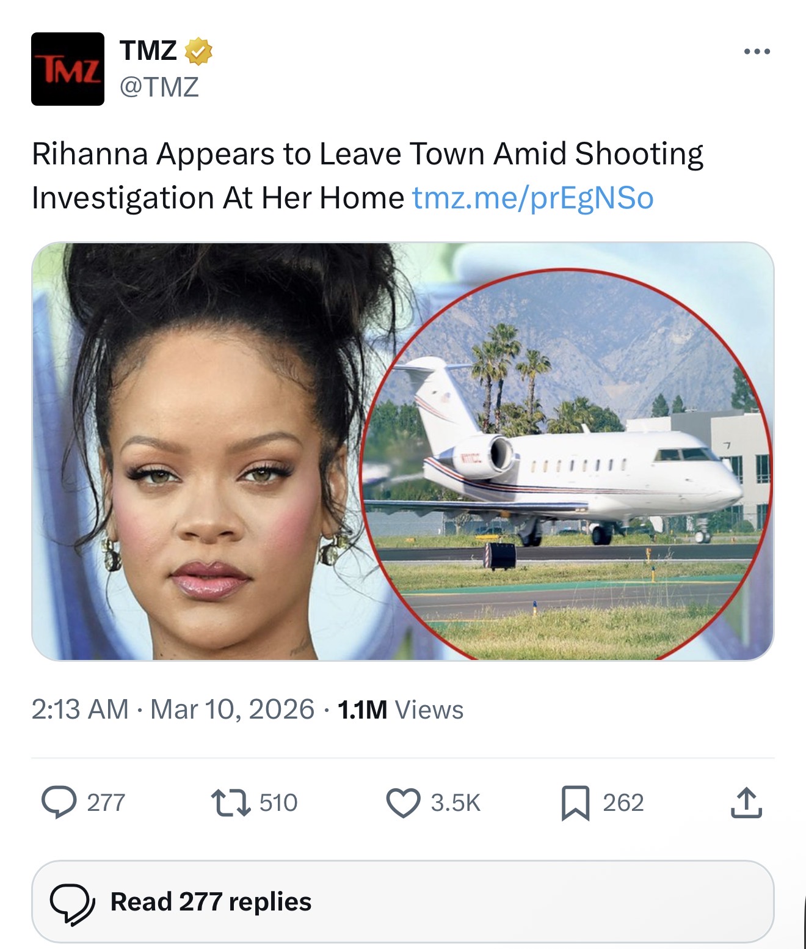The height and width of the screenshot is (949, 806).
Task: Click the TMZ display name
Action: (148, 51)
